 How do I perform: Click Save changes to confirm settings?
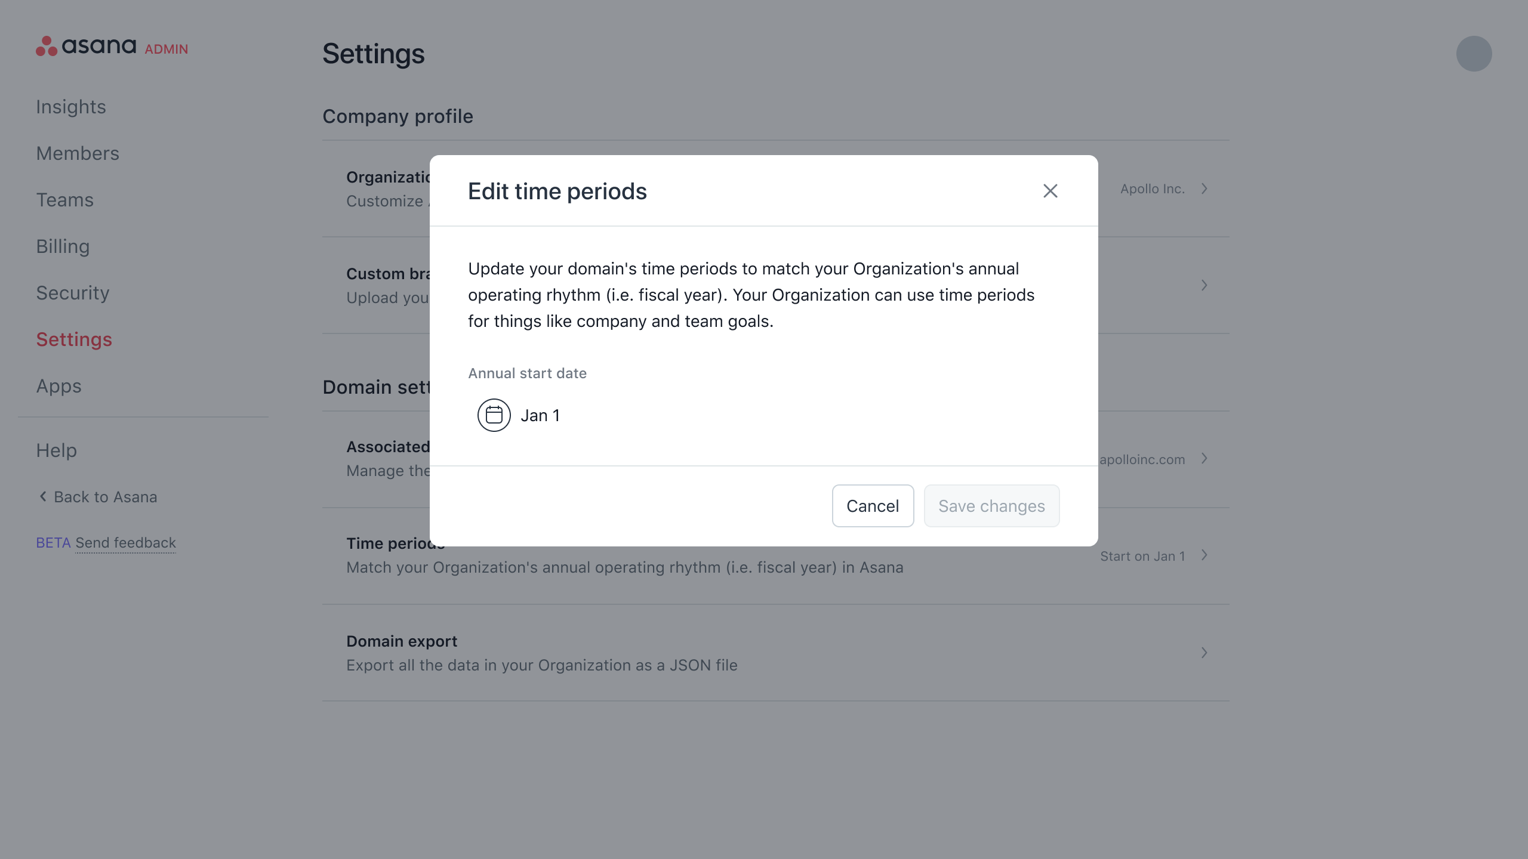[991, 505]
